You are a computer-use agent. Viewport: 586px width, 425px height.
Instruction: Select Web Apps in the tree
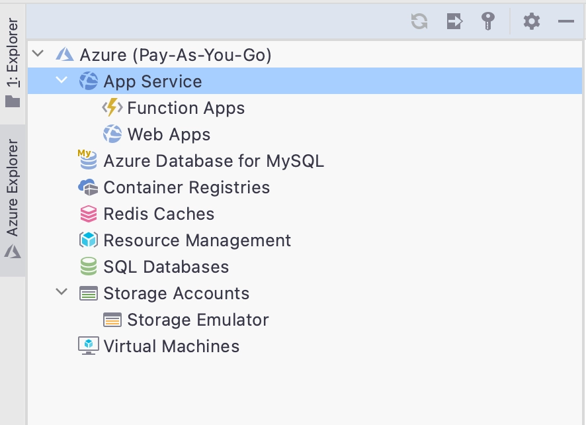pyautogui.click(x=169, y=134)
